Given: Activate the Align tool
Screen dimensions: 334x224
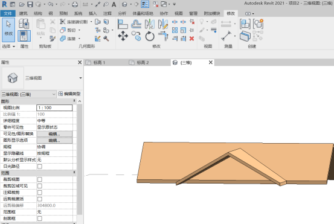Looking at the screenshot, I should coord(123,24).
